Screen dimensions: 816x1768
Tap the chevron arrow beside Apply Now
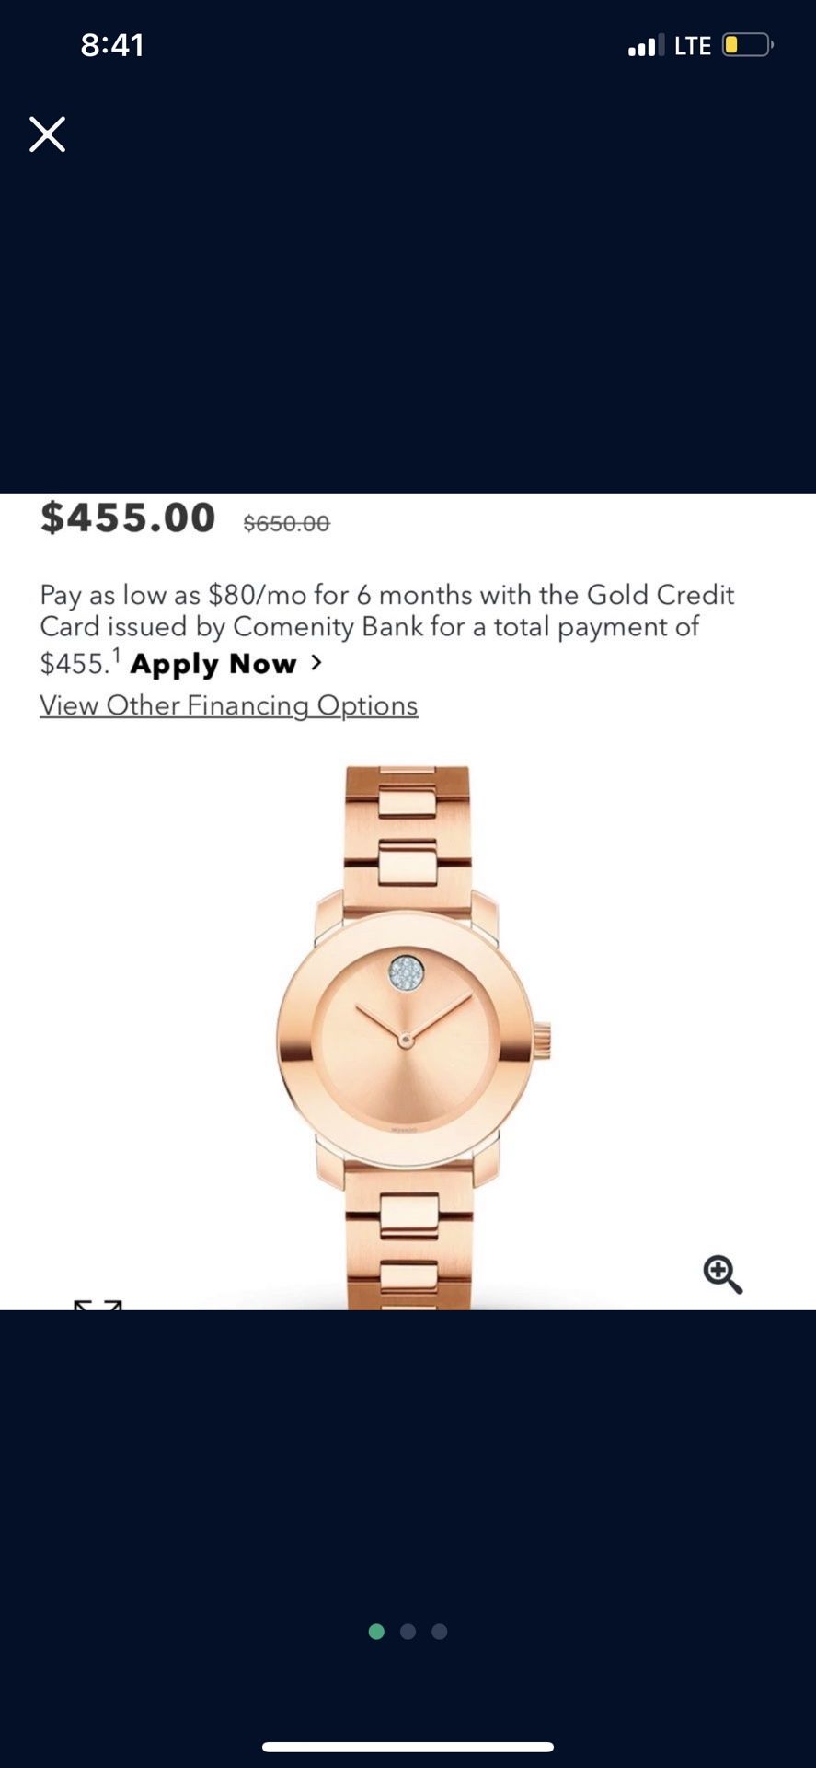click(316, 662)
